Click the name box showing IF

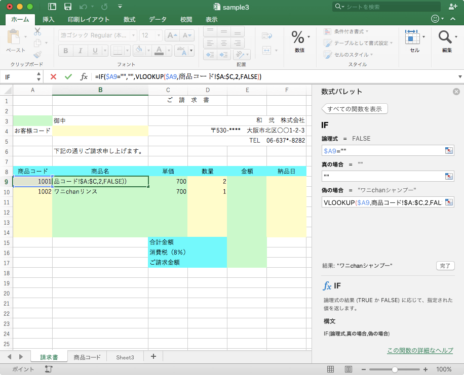click(x=20, y=77)
